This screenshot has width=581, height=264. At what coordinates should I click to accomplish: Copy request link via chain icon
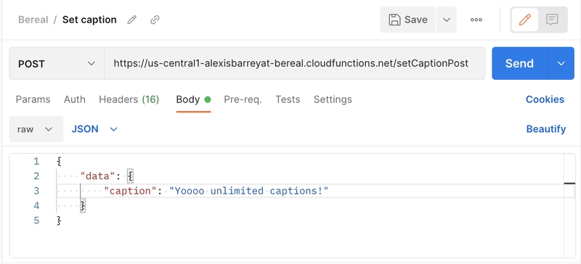tap(155, 20)
